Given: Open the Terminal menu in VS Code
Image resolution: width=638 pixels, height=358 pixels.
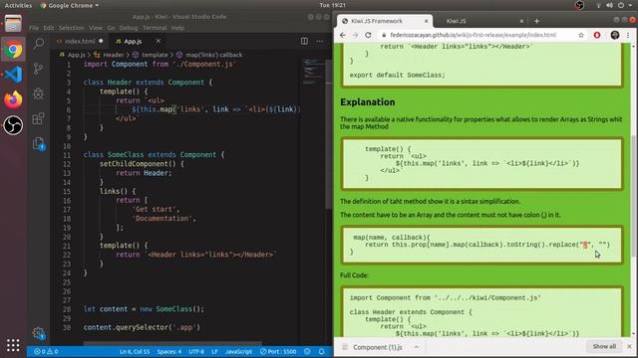Looking at the screenshot, I should [155, 28].
